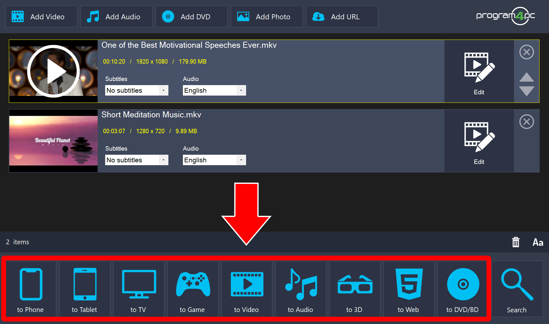
Task: Click the trash icon to clear the list
Action: 516,242
